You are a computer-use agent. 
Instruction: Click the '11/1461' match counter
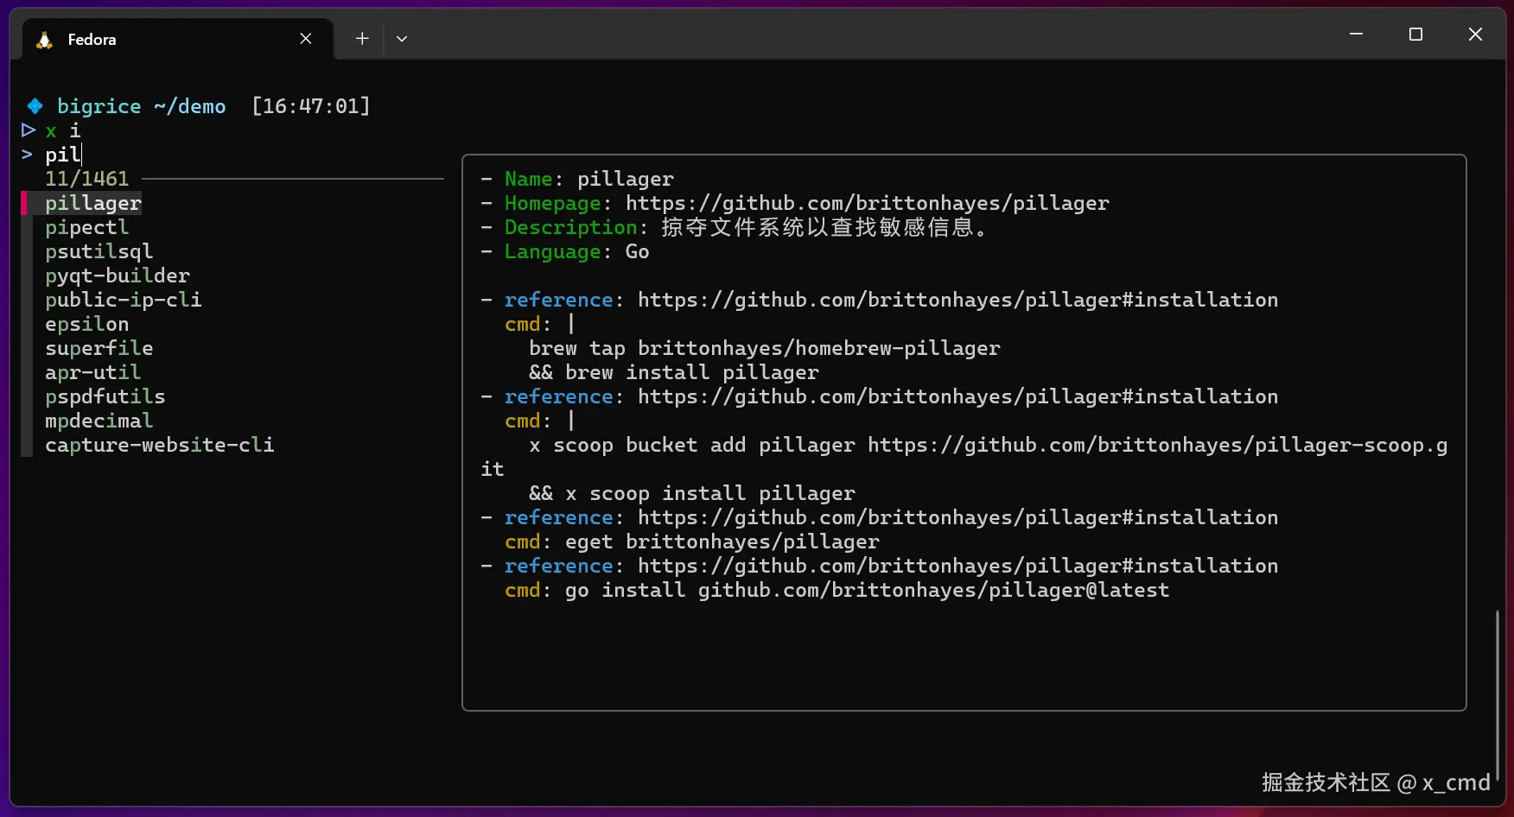[87, 179]
